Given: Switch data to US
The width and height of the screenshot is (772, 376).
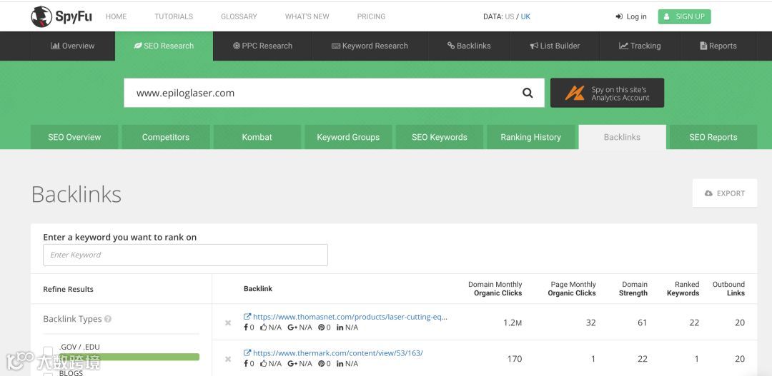Looking at the screenshot, I should [509, 16].
